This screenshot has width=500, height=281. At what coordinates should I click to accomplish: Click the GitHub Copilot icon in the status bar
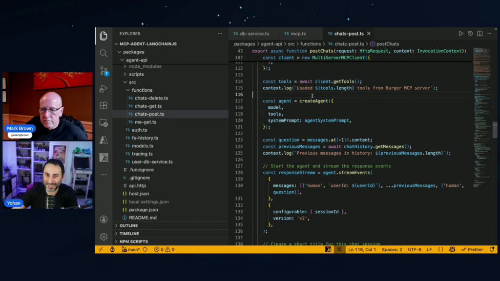tap(452, 249)
